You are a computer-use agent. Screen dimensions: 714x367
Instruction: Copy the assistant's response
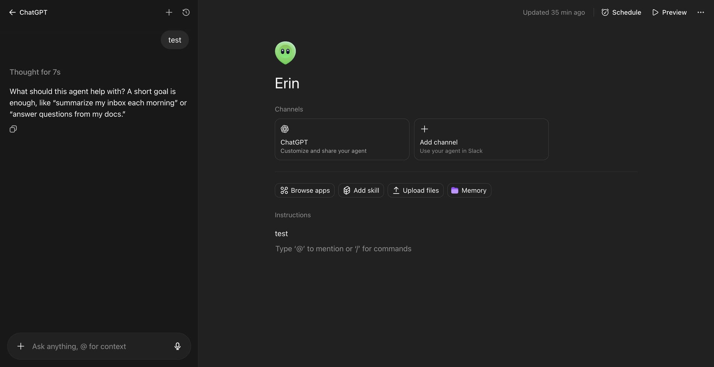[13, 129]
